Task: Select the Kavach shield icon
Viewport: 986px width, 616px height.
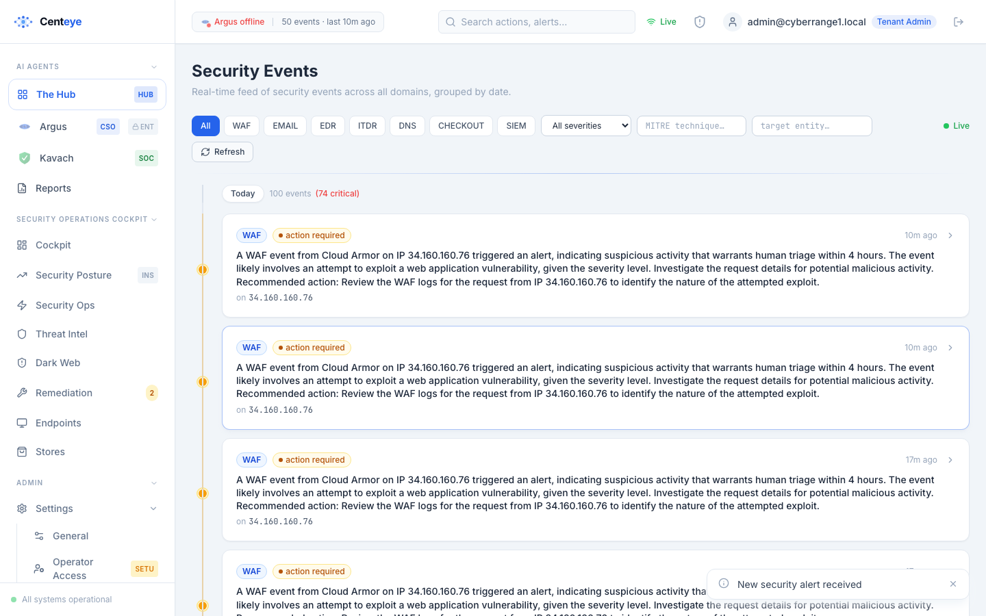Action: click(x=25, y=158)
